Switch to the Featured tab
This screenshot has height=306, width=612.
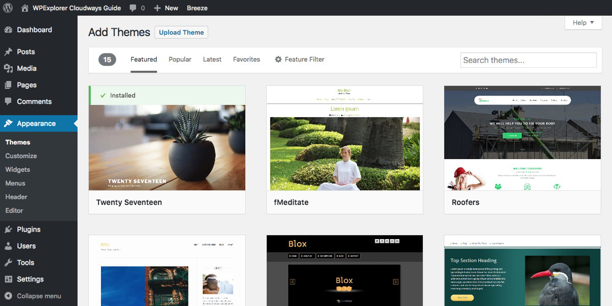point(144,59)
